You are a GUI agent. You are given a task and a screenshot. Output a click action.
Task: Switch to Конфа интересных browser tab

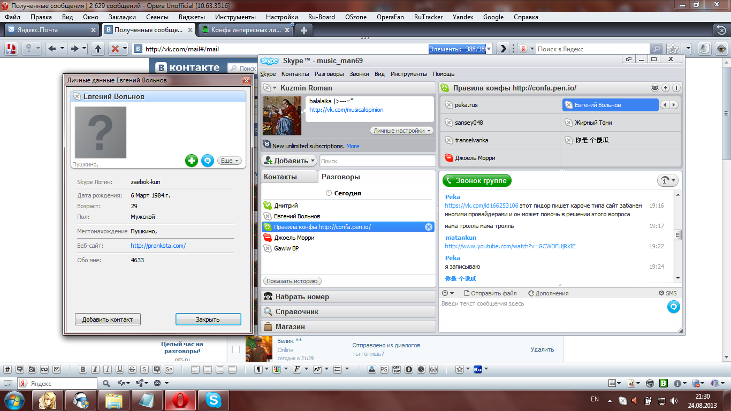click(246, 30)
